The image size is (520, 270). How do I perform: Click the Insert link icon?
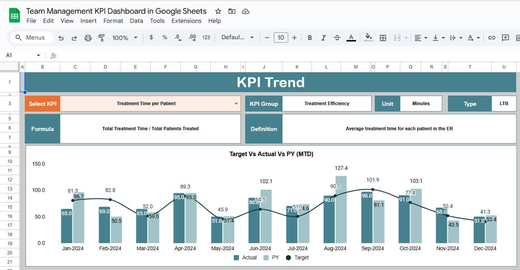tap(492, 37)
